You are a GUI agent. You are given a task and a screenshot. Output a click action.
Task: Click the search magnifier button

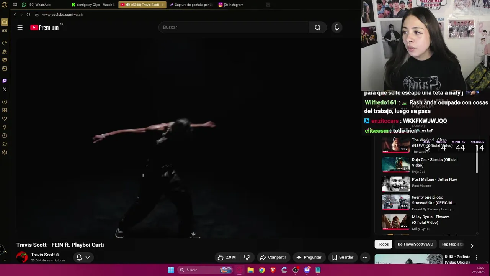318,27
